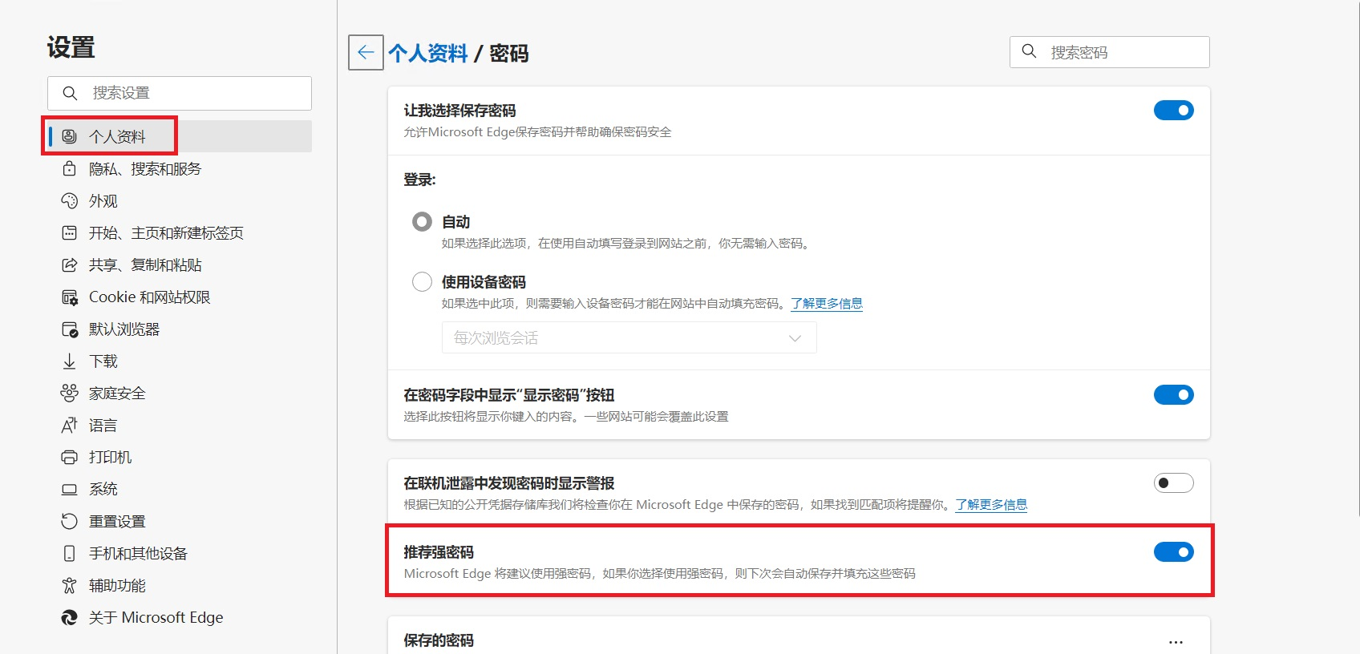Click the lock icon for 隐私、搜索和服务

pos(70,168)
